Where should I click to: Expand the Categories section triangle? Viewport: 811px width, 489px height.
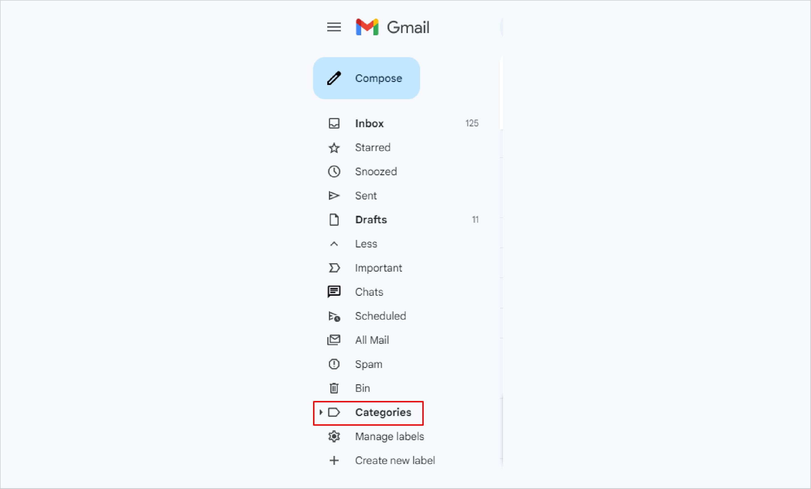tap(321, 412)
